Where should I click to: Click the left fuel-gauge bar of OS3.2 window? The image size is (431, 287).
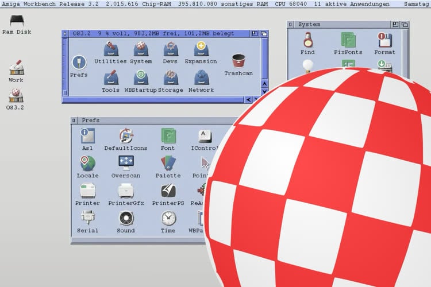[65, 67]
